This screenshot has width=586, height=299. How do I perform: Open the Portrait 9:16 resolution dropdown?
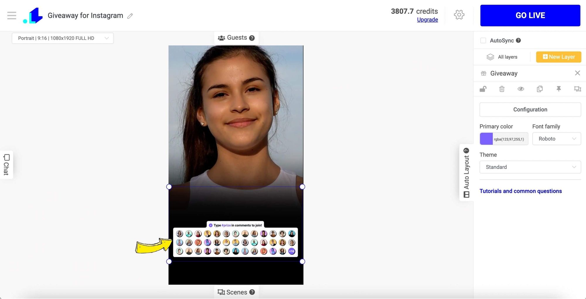[x=63, y=38]
